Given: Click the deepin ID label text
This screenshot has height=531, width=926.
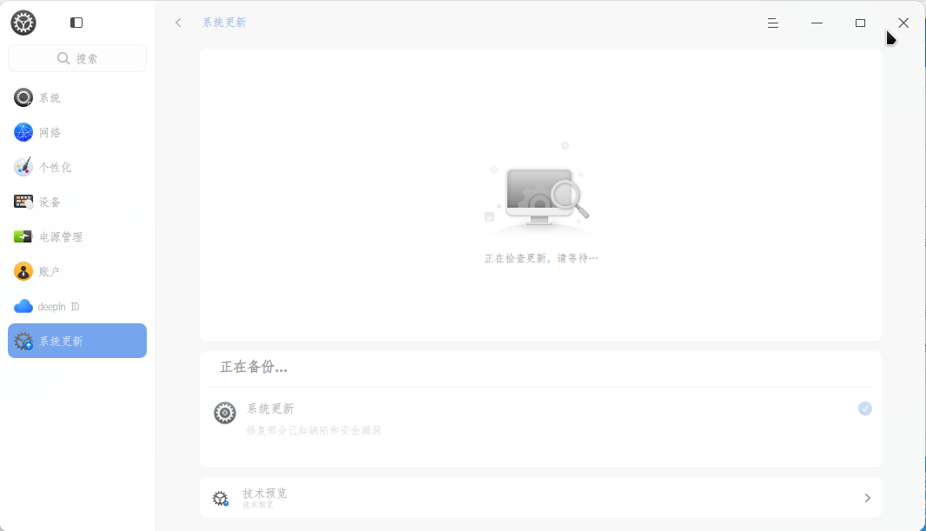Looking at the screenshot, I should tap(58, 307).
